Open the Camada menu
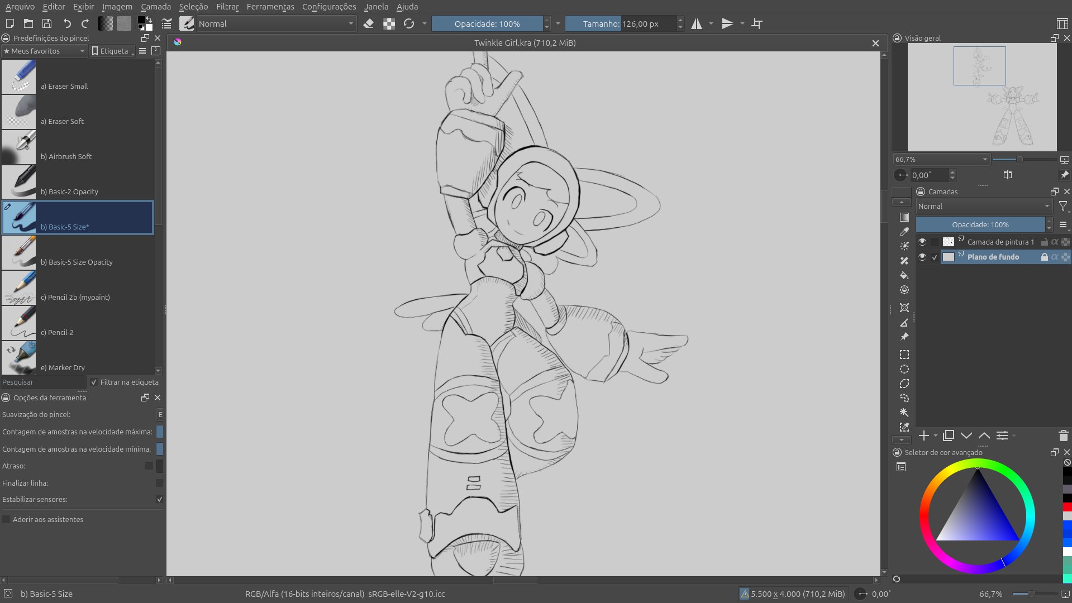Screen dimensions: 1072x603 coord(156,7)
